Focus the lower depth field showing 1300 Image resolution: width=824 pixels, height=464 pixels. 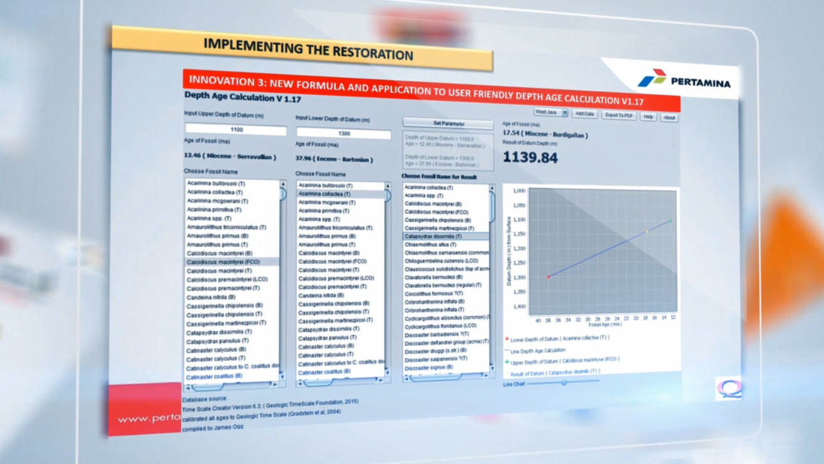pos(343,134)
